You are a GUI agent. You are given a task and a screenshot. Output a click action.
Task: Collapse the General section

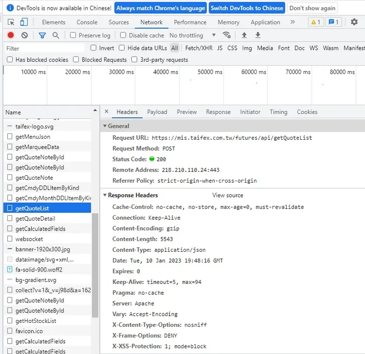coord(105,126)
